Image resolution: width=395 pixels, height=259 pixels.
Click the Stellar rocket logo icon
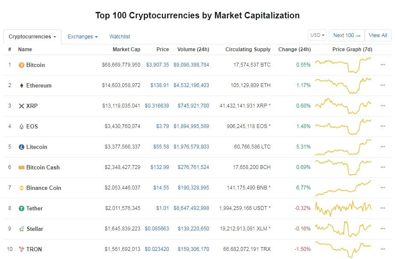click(x=21, y=229)
